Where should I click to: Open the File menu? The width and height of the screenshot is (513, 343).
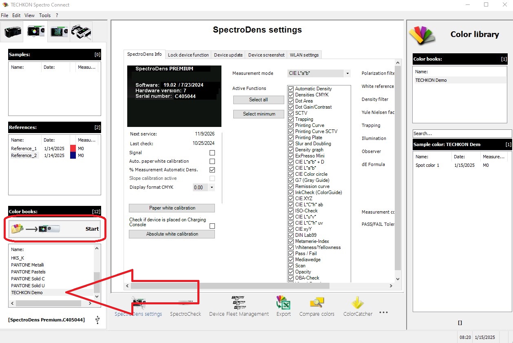tap(4, 15)
